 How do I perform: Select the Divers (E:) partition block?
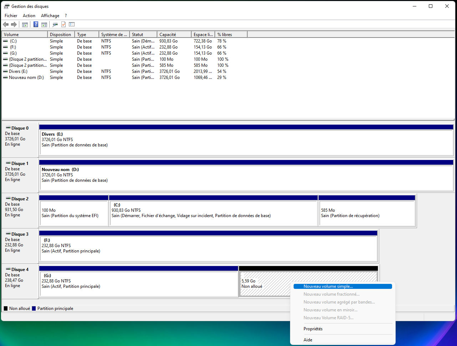click(246, 140)
